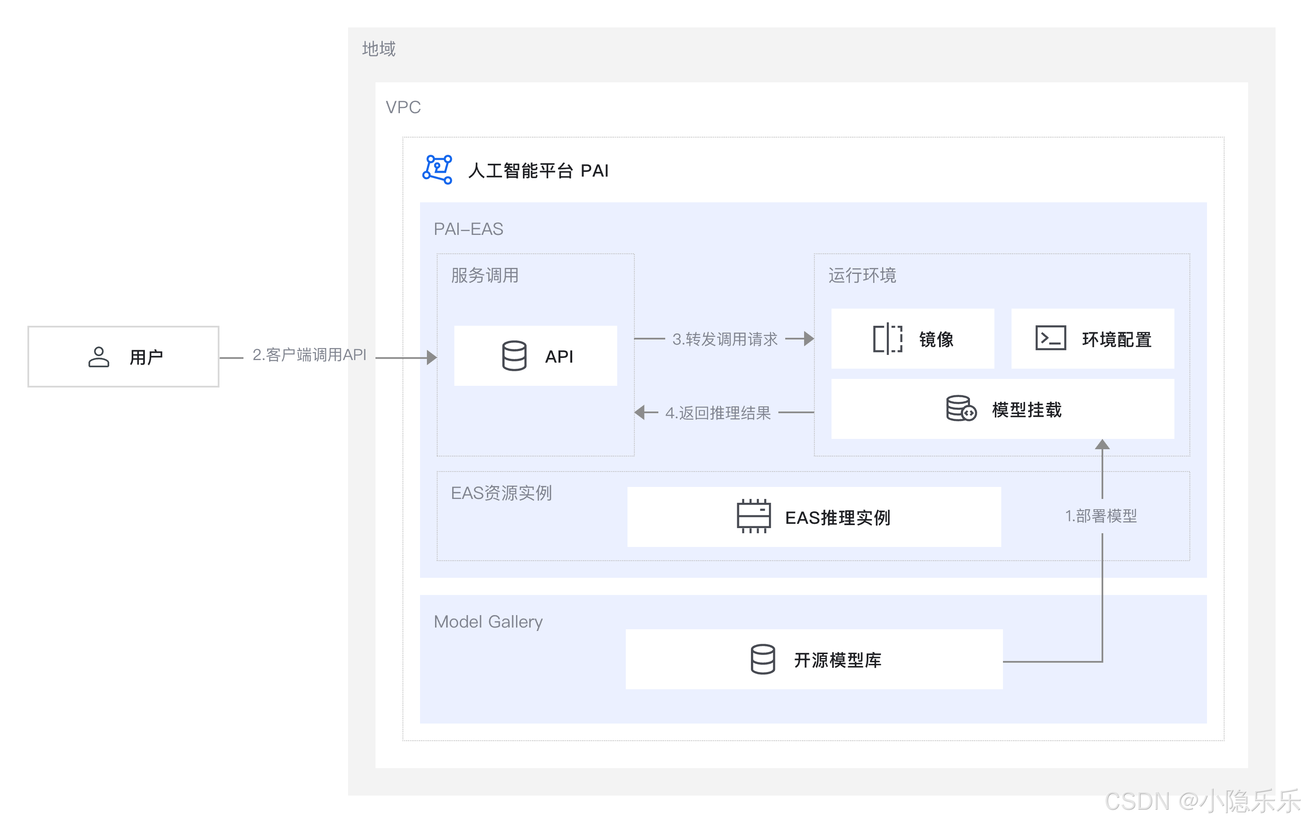Click the EAS资源实例 label
Screen dimensions: 1303x823
pos(501,493)
